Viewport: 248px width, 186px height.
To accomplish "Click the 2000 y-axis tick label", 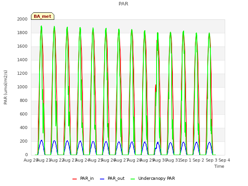I will tap(22, 19).
